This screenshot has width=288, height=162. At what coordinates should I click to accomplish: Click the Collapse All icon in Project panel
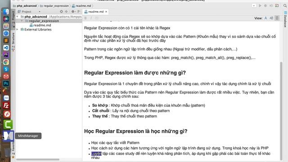pyautogui.click(x=66, y=12)
